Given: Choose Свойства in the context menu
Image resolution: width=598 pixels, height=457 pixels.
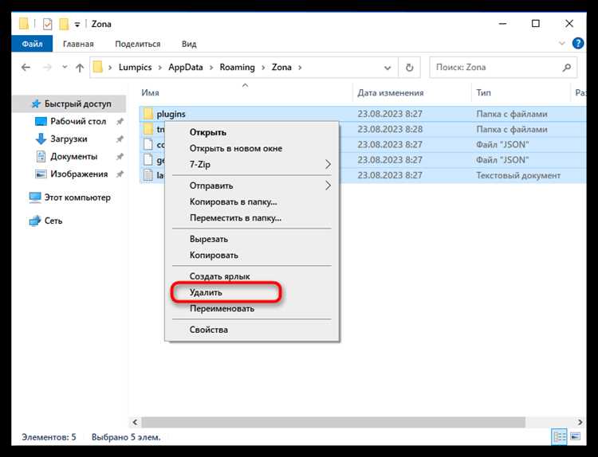Looking at the screenshot, I should pos(252,330).
